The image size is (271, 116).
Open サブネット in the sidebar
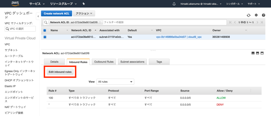click(11, 50)
